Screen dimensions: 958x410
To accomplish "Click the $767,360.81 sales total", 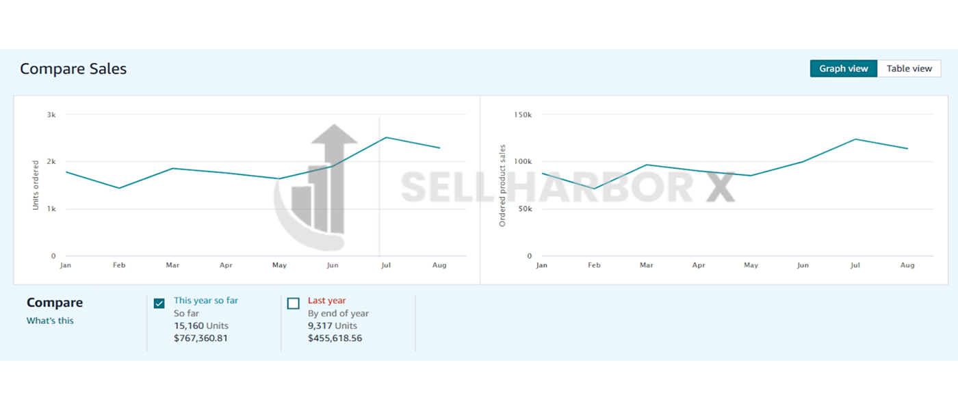I will point(201,338).
